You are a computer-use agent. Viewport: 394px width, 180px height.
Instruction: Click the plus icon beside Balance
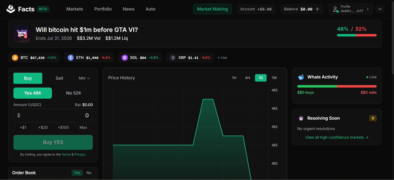317,9
